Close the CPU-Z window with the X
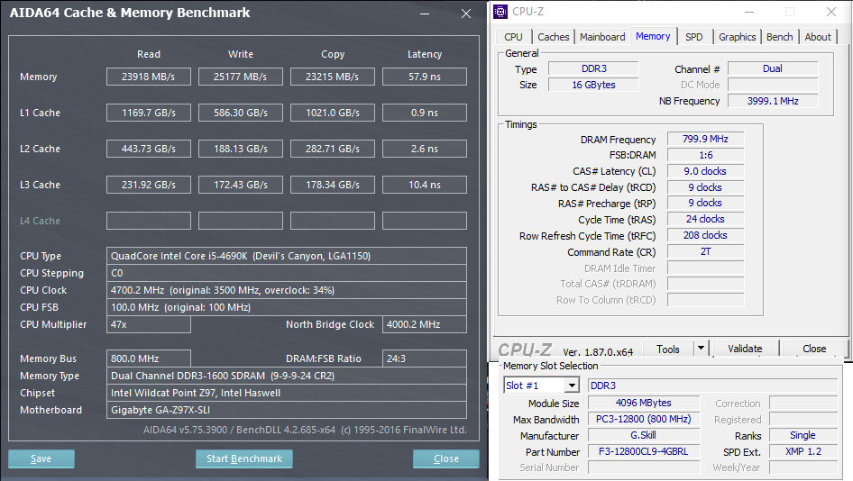 point(830,12)
